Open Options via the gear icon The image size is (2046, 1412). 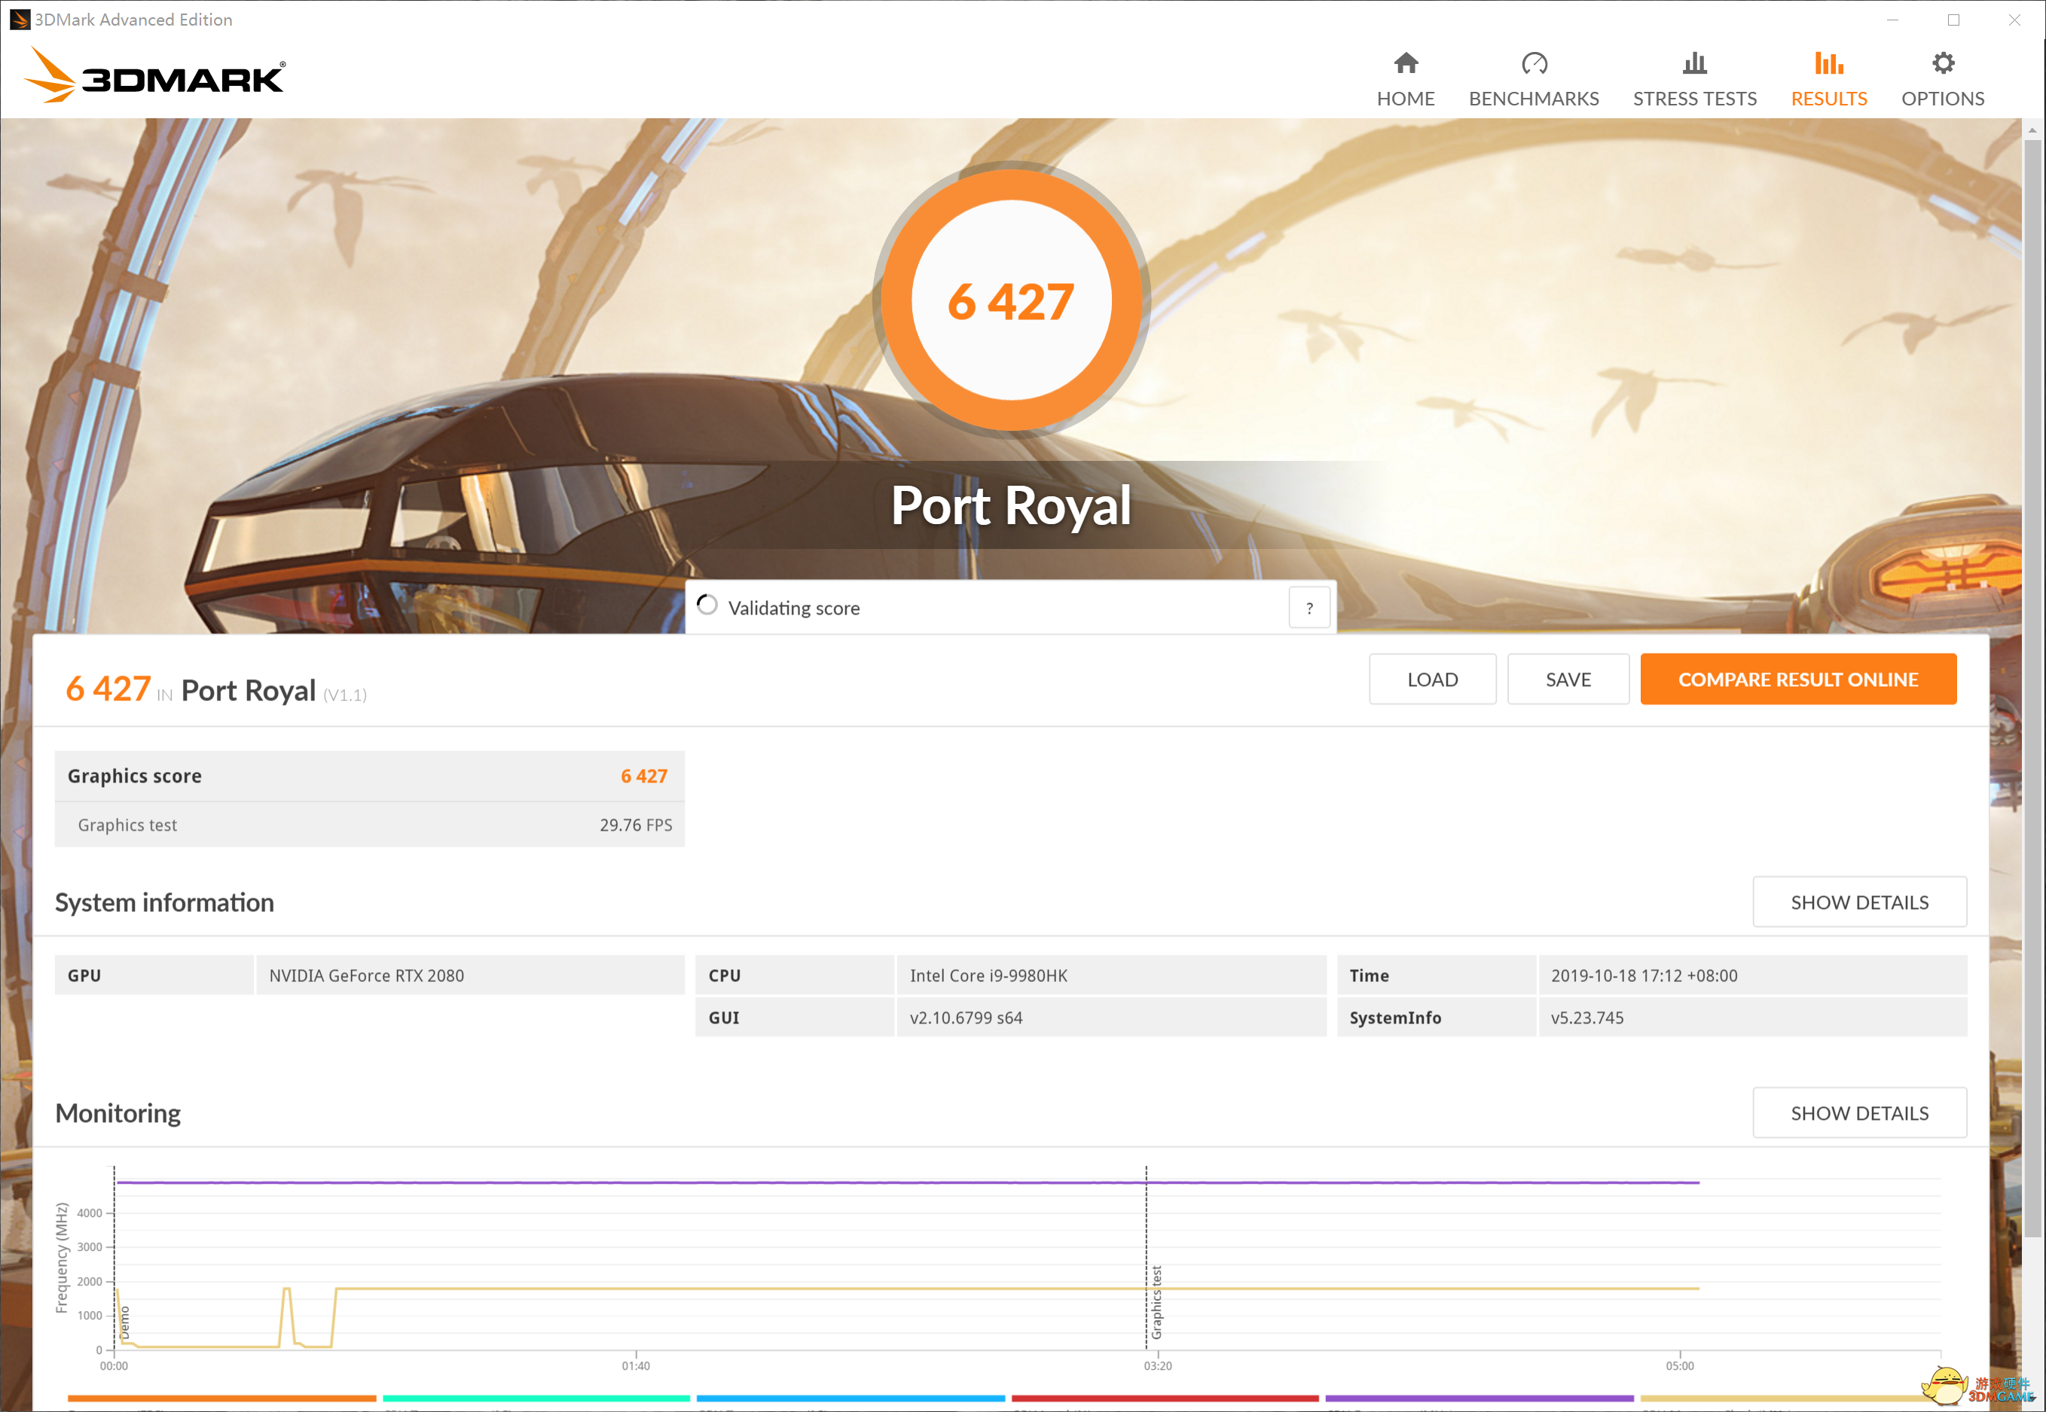[1943, 63]
